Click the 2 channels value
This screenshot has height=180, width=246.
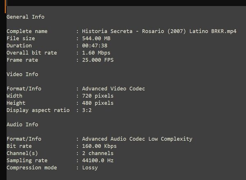(x=98, y=153)
